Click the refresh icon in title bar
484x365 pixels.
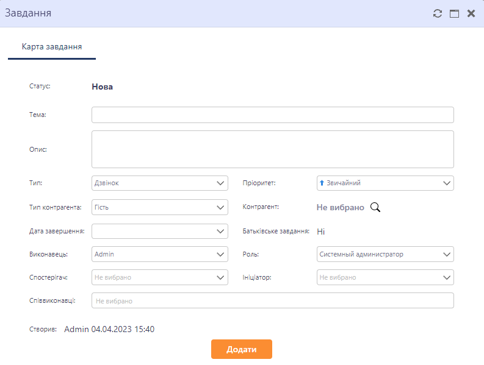coord(437,13)
